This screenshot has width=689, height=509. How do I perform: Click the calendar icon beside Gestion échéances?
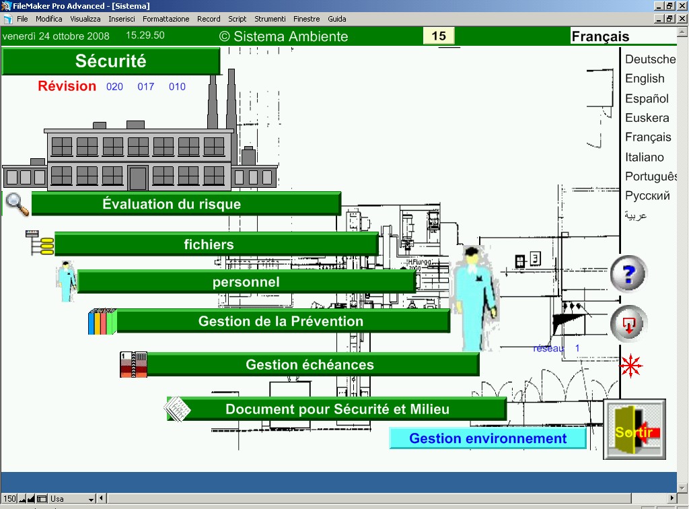(x=134, y=364)
